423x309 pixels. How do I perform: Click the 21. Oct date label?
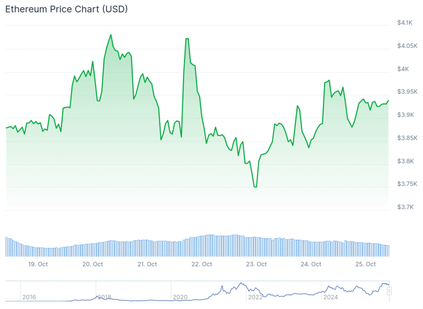pyautogui.click(x=147, y=264)
